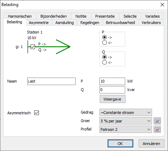168x151 pixels.
Task: Open the Groei percentage dropdown
Action: [x=126, y=121]
